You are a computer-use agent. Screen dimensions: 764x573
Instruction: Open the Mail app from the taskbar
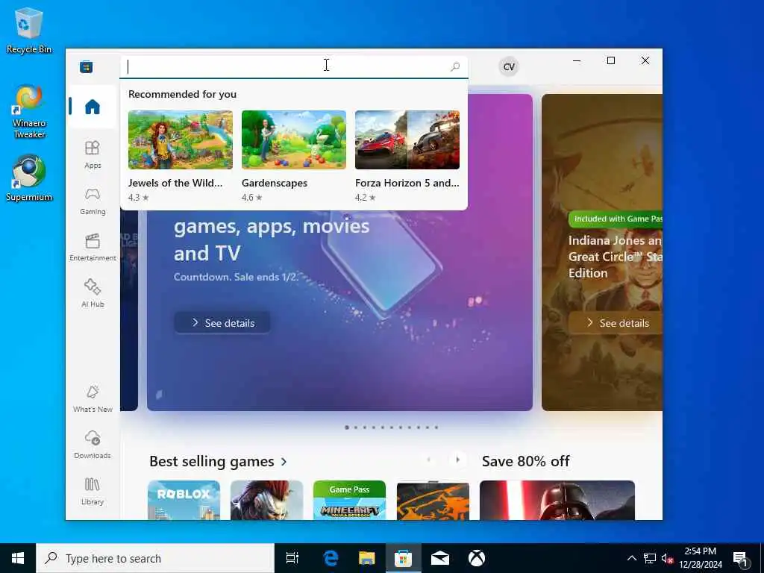coord(440,558)
